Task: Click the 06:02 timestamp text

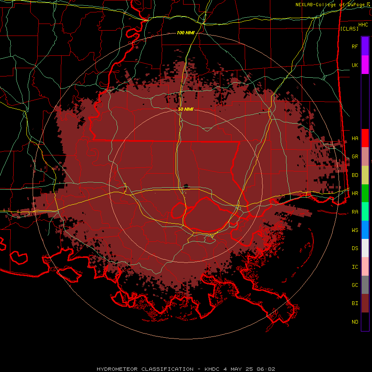Action: 266,369
